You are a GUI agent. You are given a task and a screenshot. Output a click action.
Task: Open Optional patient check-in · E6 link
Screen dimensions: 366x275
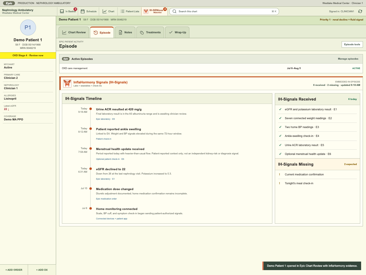click(110, 159)
